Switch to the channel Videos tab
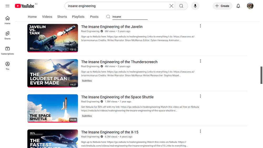 (x=47, y=17)
